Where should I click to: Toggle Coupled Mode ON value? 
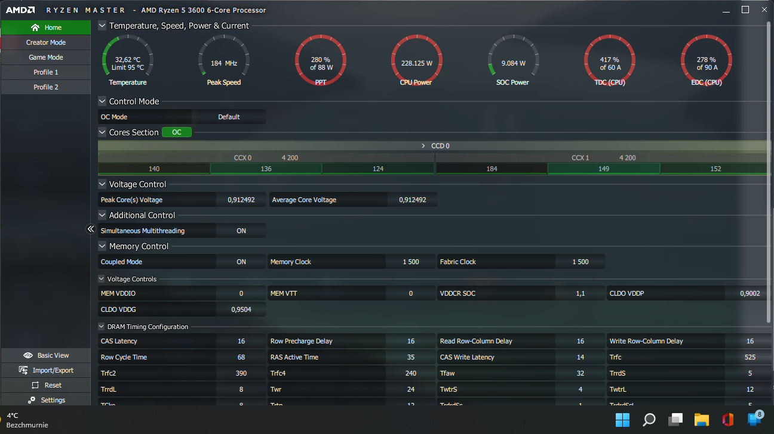click(x=241, y=262)
